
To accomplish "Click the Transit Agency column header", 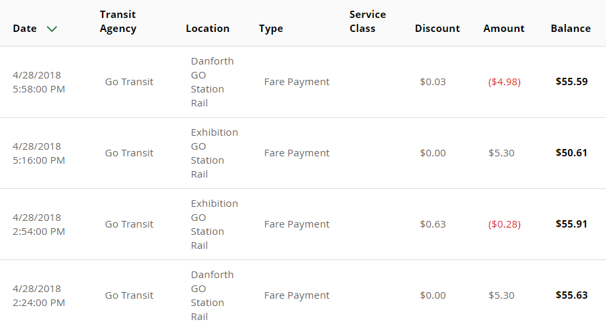I will [118, 22].
